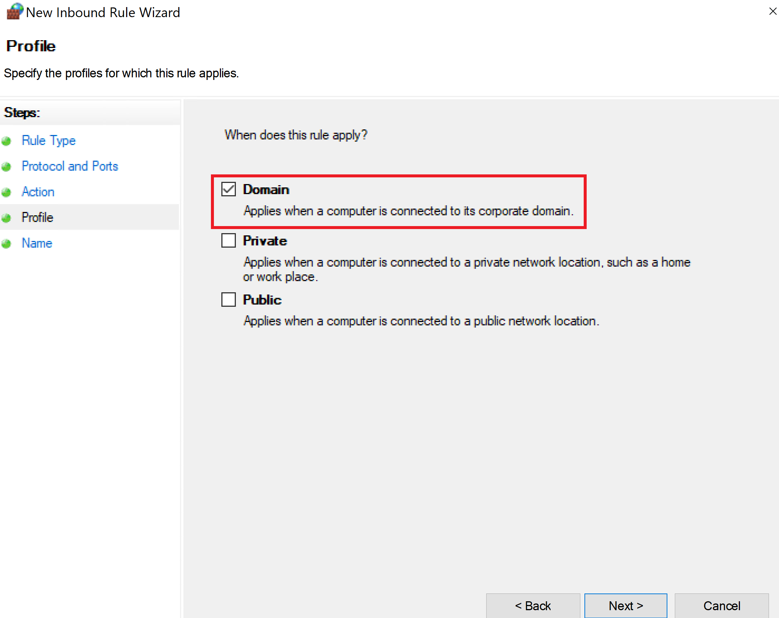This screenshot has height=618, width=779.
Task: Click the green bullet beside Rule Type
Action: [6, 141]
